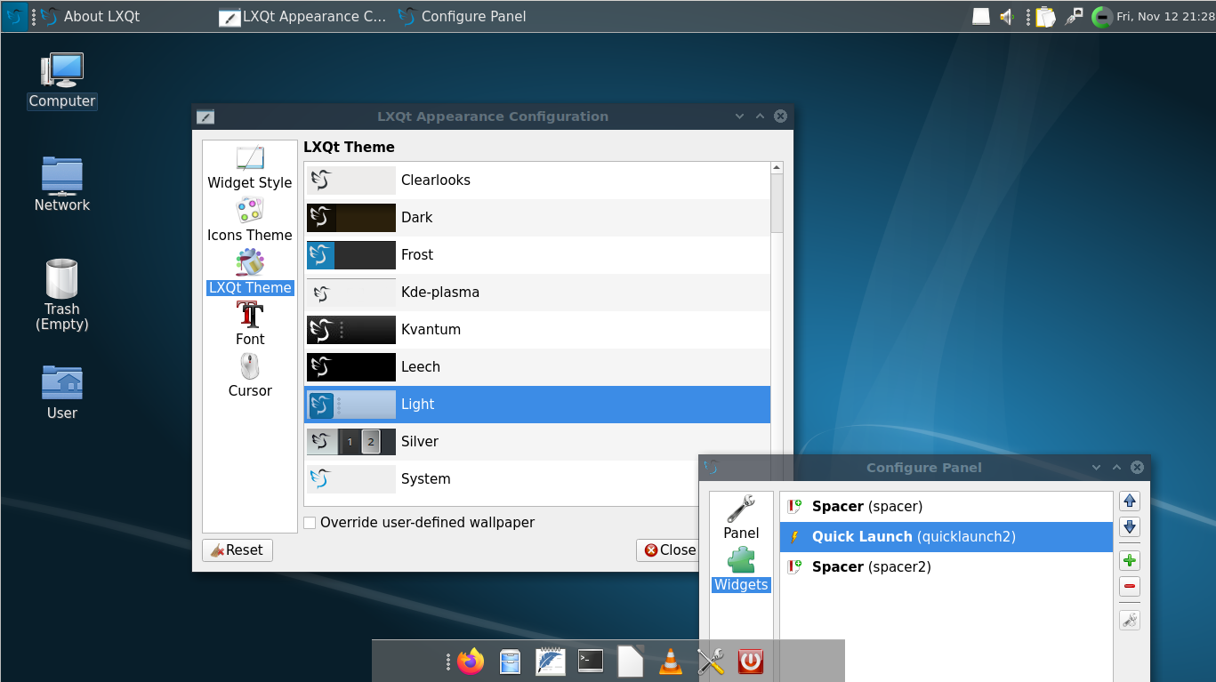Open the volume control in the tray

(1007, 16)
